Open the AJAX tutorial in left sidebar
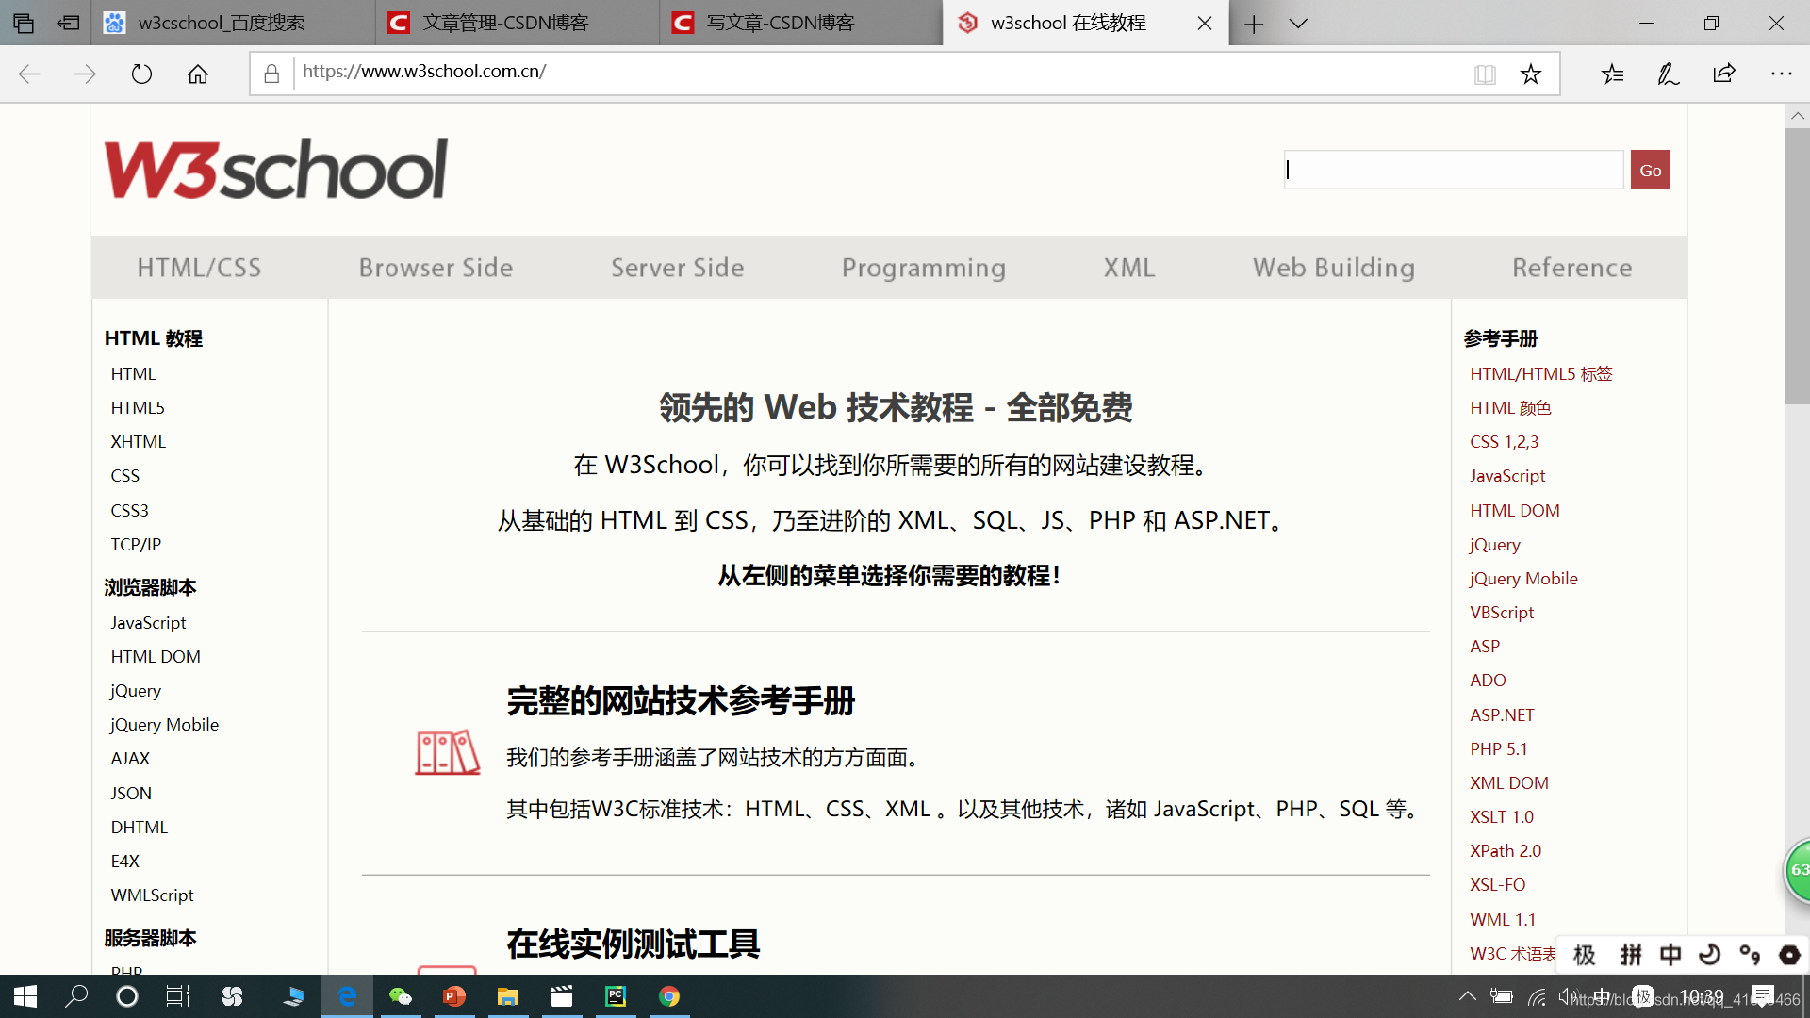The width and height of the screenshot is (1810, 1018). point(130,758)
